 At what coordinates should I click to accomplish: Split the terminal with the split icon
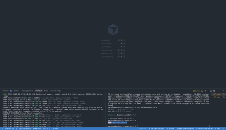pos(211,91)
